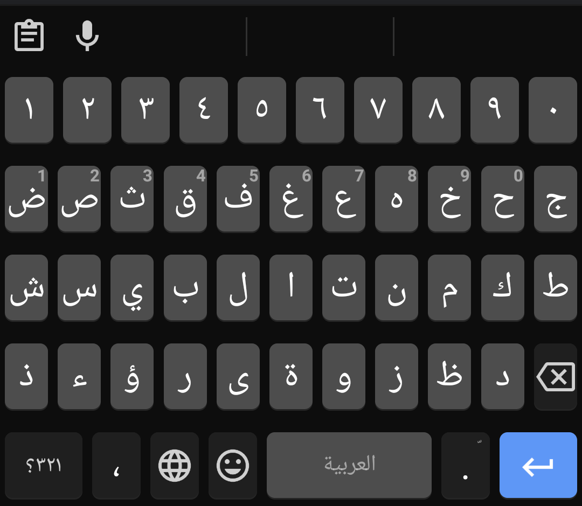The width and height of the screenshot is (582, 506).
Task: Switch input language with the globe key
Action: [x=174, y=465]
